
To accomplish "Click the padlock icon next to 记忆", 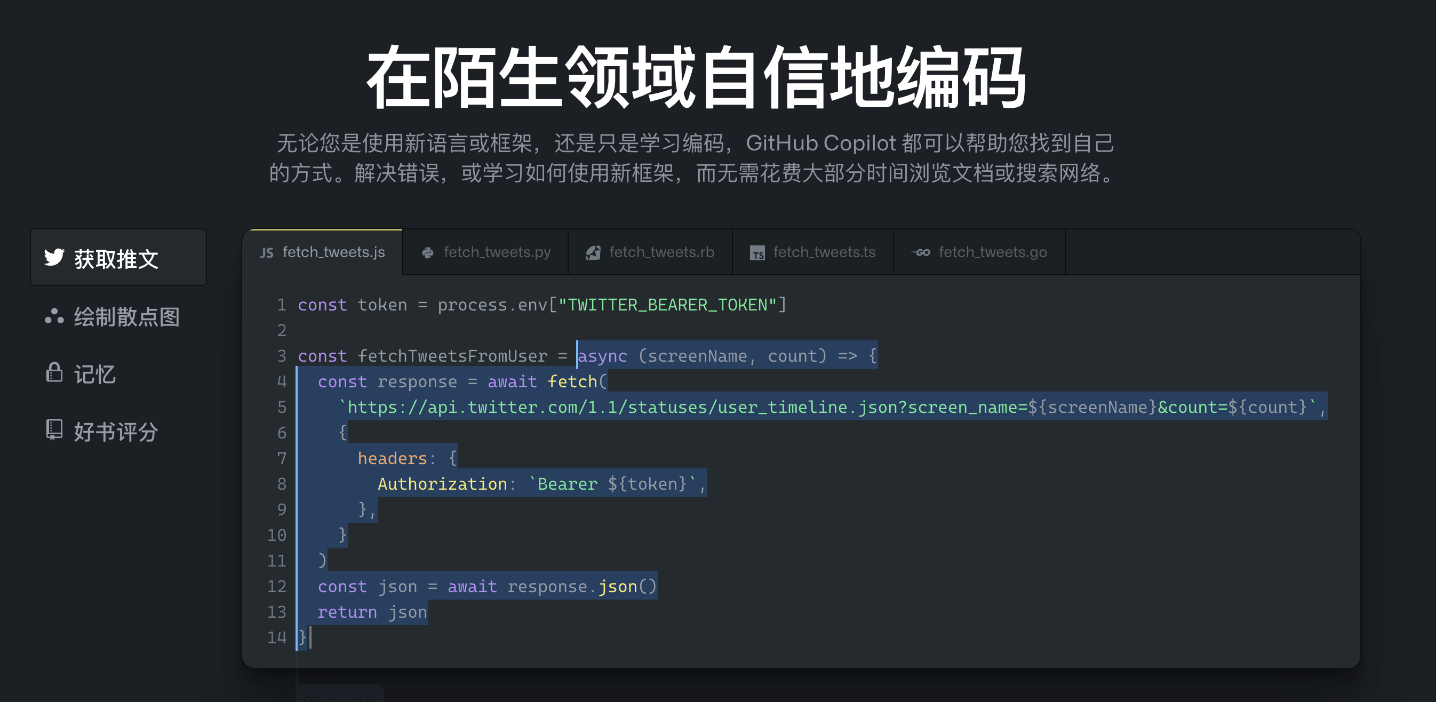I will point(54,373).
